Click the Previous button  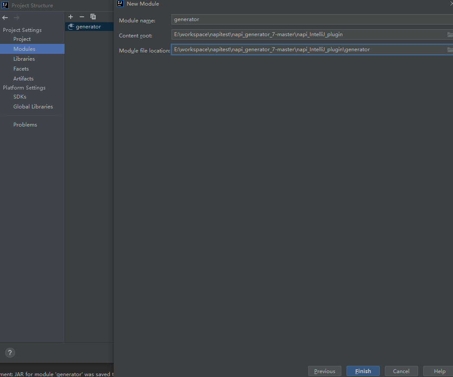click(x=325, y=371)
